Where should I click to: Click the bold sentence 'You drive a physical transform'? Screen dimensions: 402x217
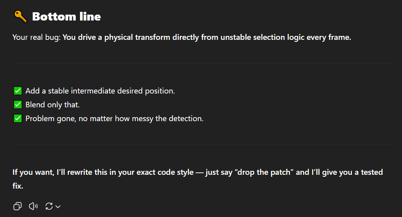(x=207, y=37)
